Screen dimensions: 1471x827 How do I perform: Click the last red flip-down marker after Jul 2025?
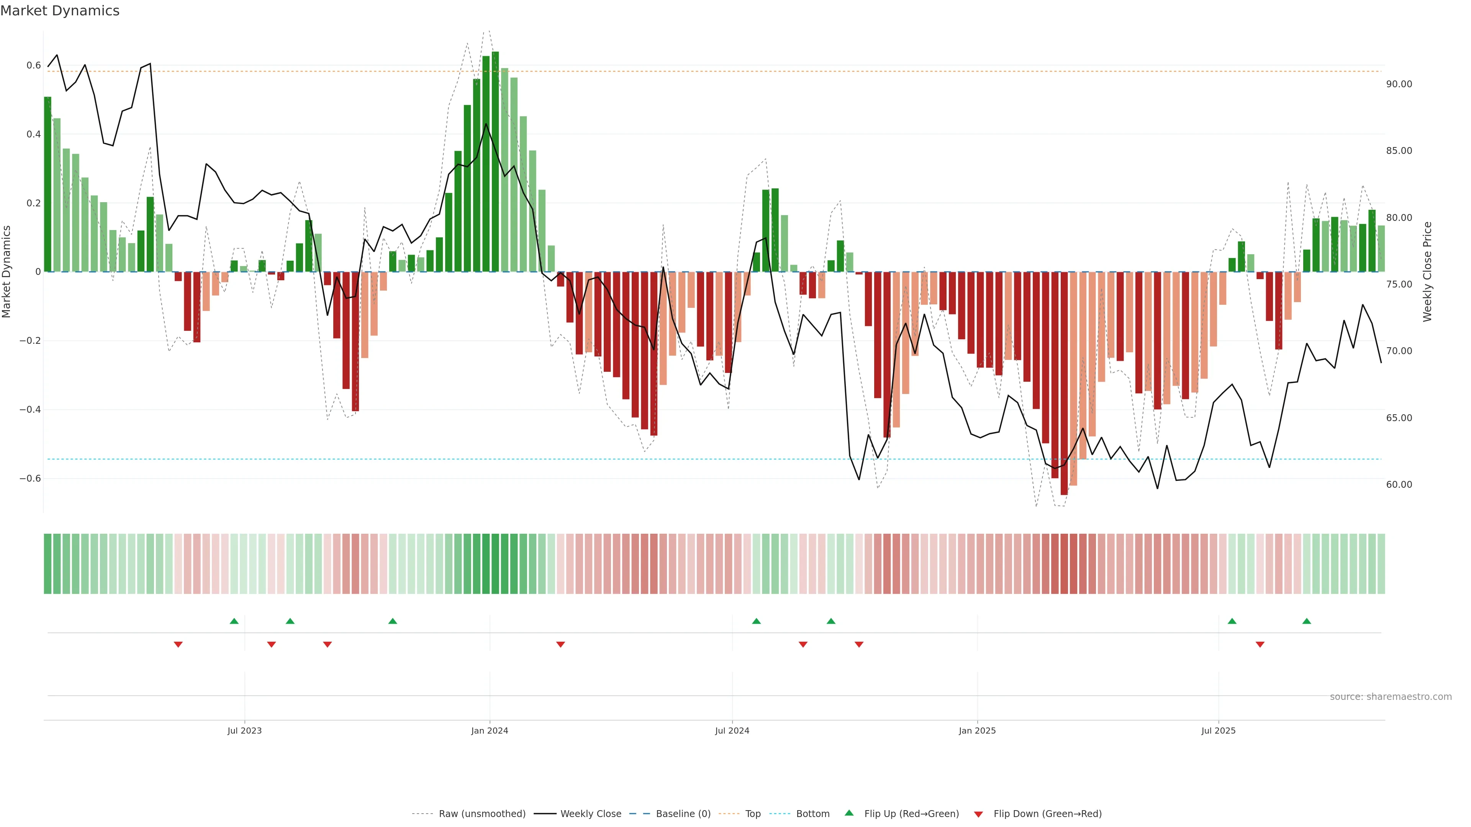(x=1260, y=644)
